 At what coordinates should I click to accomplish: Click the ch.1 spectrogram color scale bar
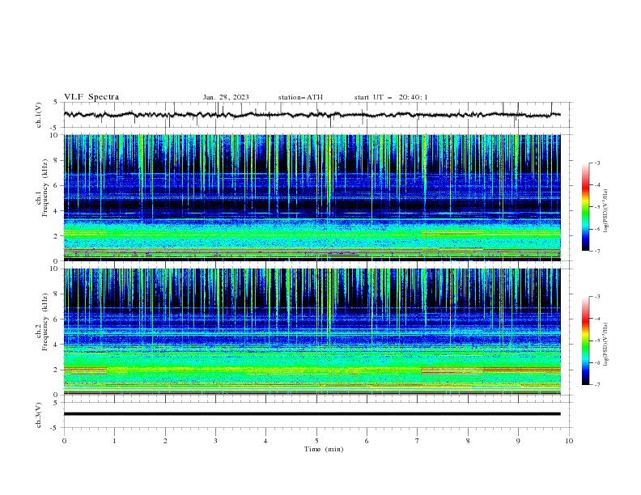585,206
